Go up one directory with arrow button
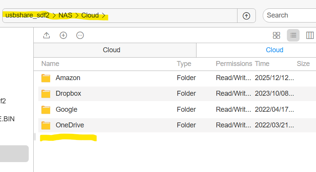The width and height of the screenshot is (316, 172). pyautogui.click(x=246, y=16)
